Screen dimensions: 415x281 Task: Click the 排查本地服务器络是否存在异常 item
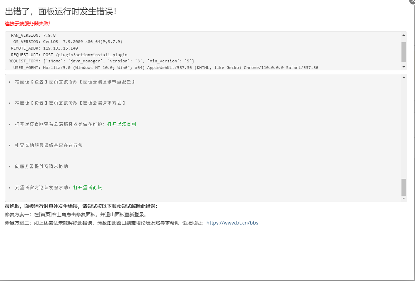[49, 145]
